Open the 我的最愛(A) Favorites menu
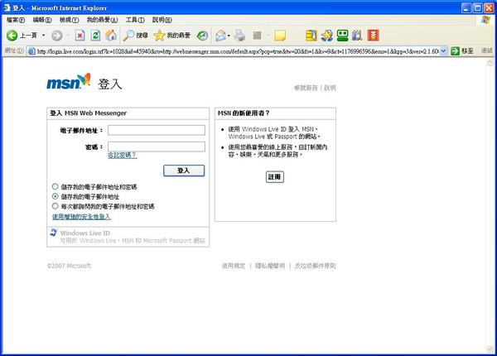The image size is (497, 356). pos(103,20)
